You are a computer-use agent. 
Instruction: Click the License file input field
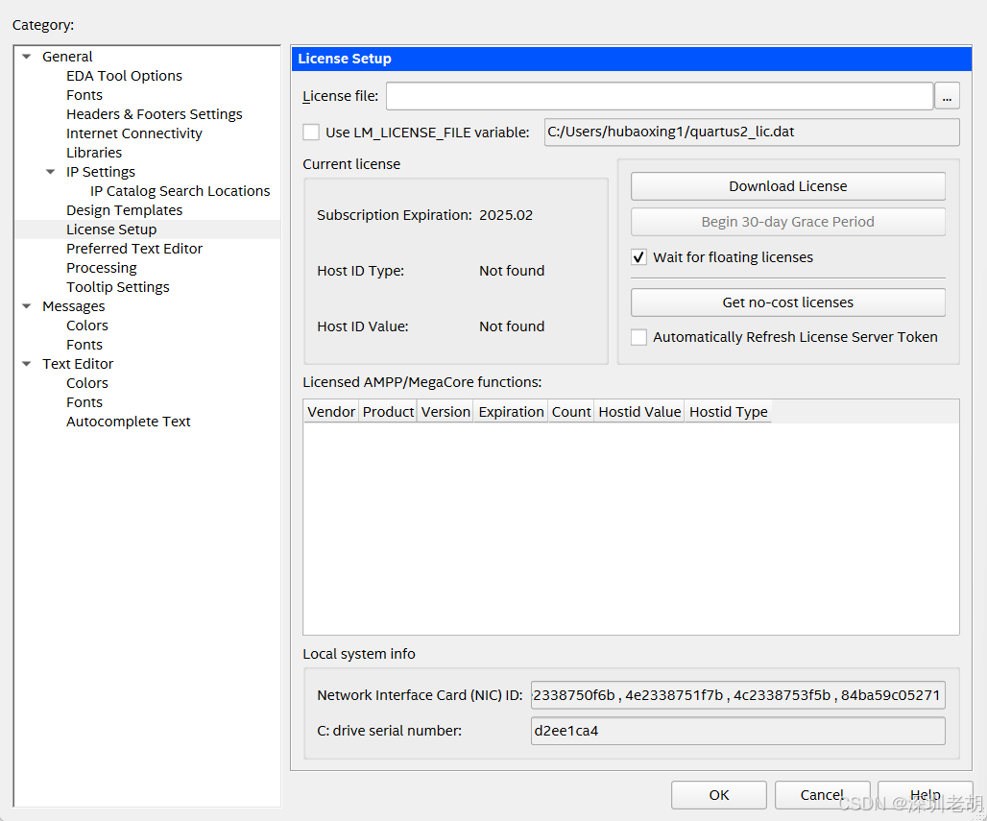[659, 96]
